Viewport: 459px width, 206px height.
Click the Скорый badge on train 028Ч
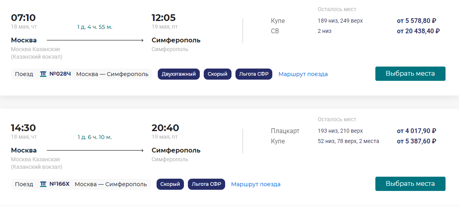[x=218, y=74]
